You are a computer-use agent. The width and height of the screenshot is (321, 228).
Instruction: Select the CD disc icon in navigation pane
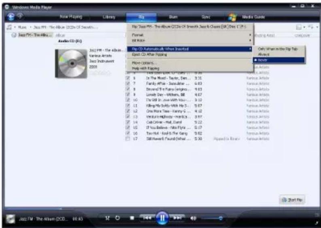tap(14, 35)
